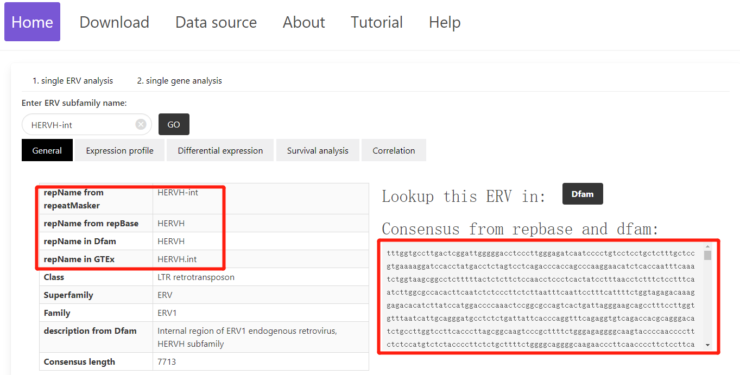This screenshot has width=740, height=375.
Task: Go to the Home page
Action: pos(32,22)
